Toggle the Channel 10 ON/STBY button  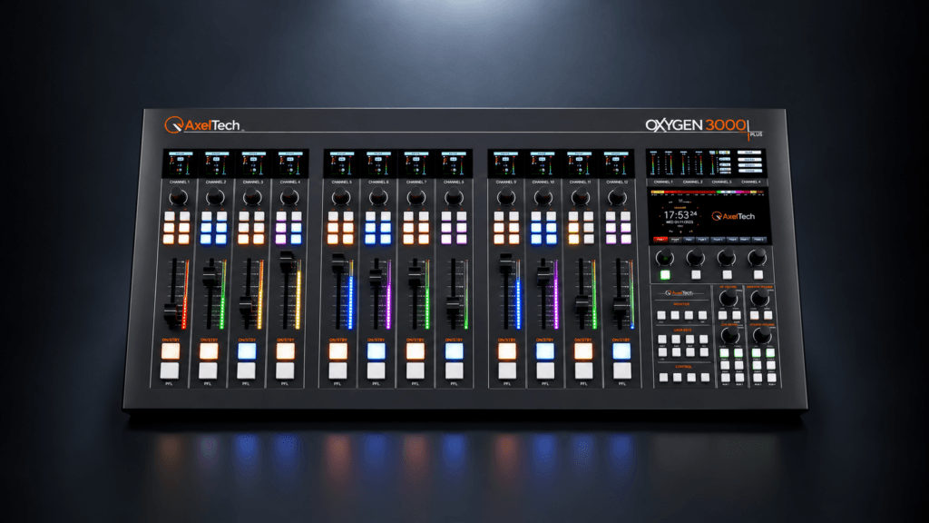(545, 351)
